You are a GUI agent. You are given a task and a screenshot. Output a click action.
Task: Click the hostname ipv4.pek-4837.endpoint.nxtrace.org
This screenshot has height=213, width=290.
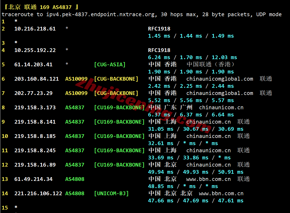pyautogui.click(x=100, y=14)
